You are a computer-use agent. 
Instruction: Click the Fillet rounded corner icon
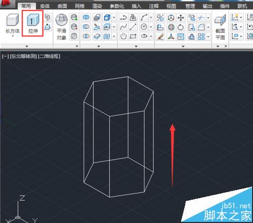pos(201,27)
